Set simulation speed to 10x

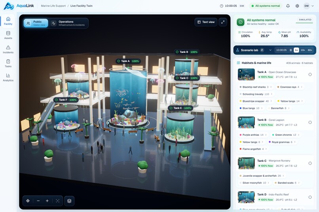pos(303,50)
